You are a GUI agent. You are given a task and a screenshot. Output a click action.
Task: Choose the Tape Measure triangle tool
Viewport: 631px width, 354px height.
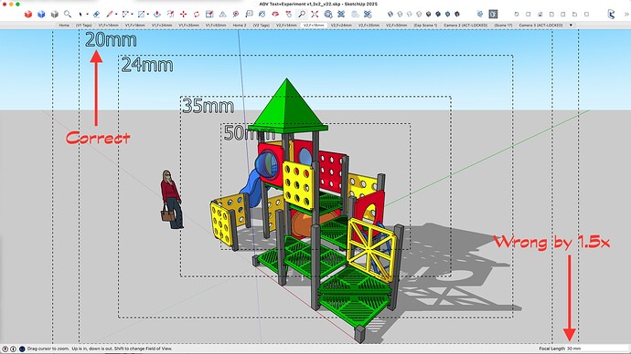click(222, 14)
